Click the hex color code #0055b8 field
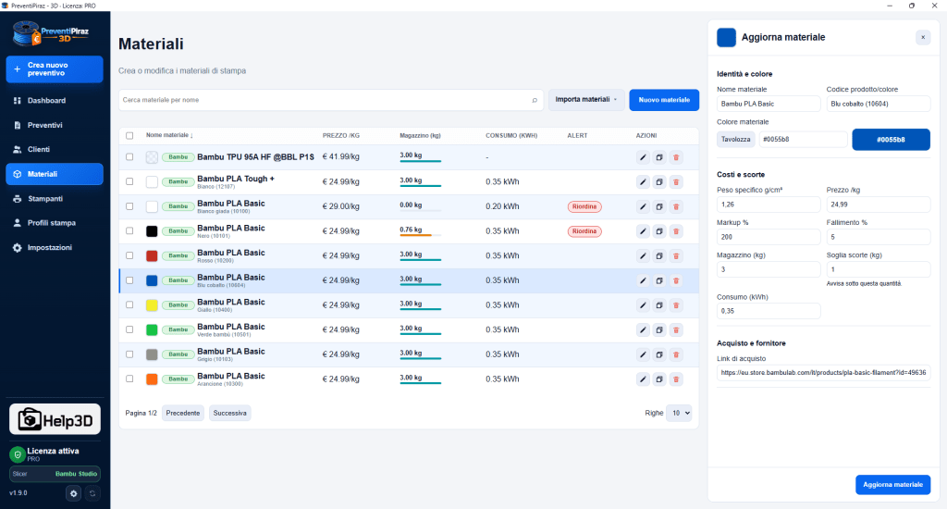The image size is (947, 509). click(x=804, y=139)
